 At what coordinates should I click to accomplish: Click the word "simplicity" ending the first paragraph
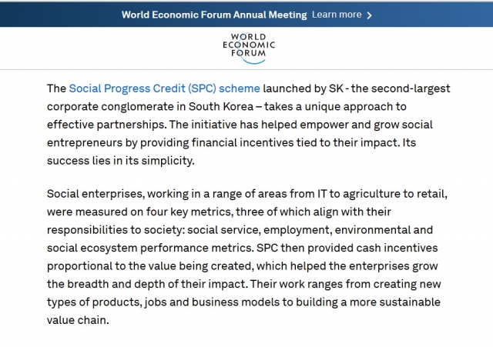point(166,161)
